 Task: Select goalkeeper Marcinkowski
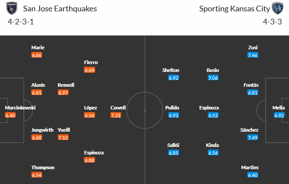pyautogui.click(x=20, y=108)
